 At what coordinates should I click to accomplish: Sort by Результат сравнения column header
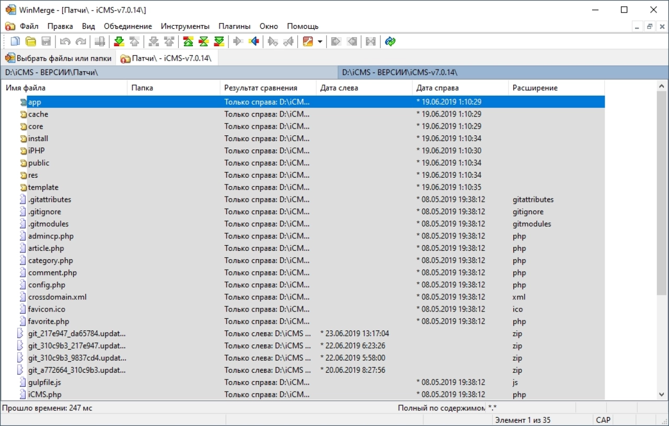click(x=269, y=88)
